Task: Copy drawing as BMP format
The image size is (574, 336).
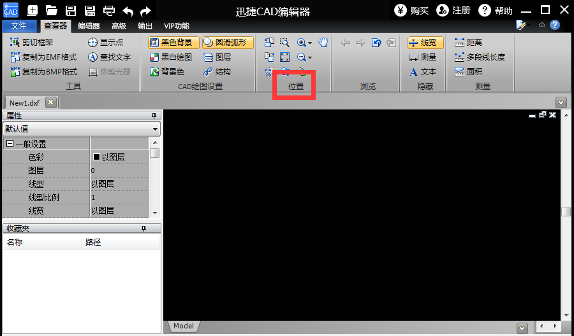Action: click(43, 71)
